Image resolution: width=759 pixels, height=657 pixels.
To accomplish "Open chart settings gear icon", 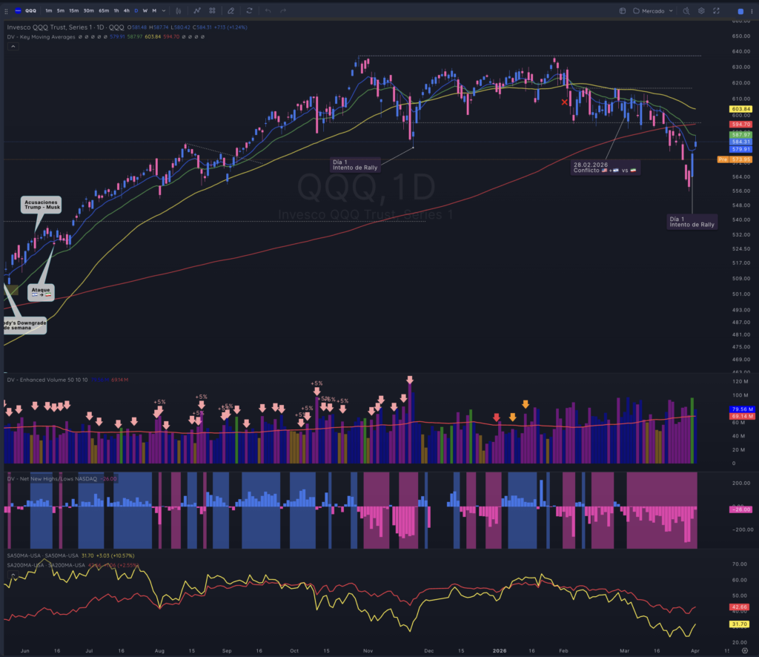I will (x=701, y=10).
